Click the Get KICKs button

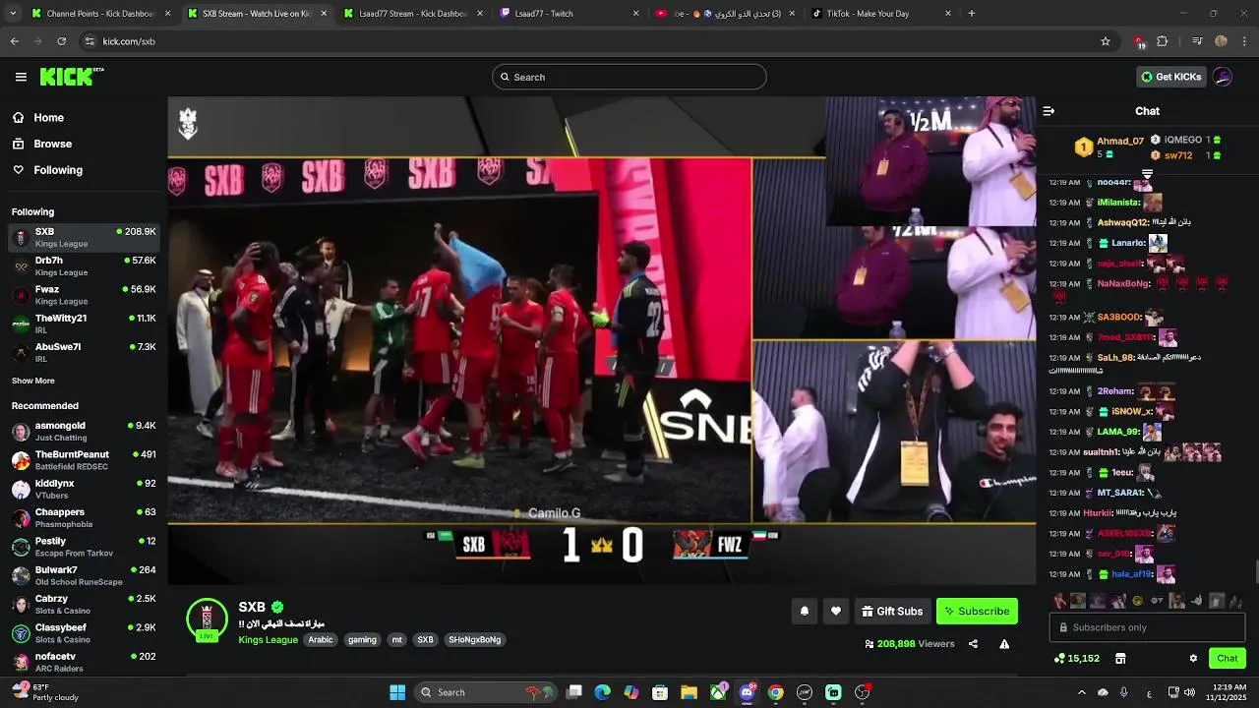coord(1170,77)
